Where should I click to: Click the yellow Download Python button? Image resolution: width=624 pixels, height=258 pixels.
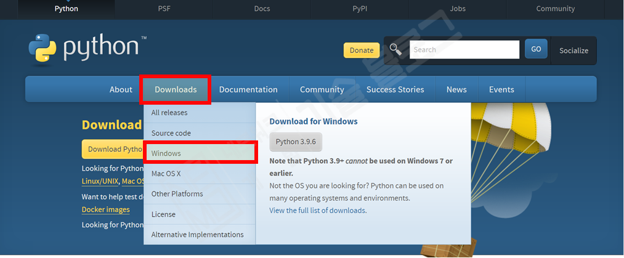click(113, 149)
